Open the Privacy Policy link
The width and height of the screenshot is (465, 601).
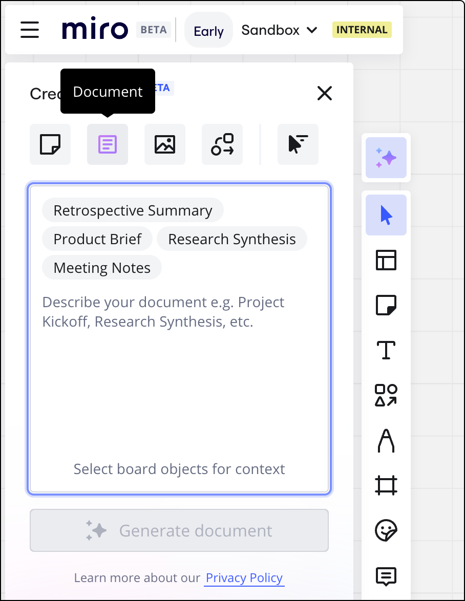244,577
